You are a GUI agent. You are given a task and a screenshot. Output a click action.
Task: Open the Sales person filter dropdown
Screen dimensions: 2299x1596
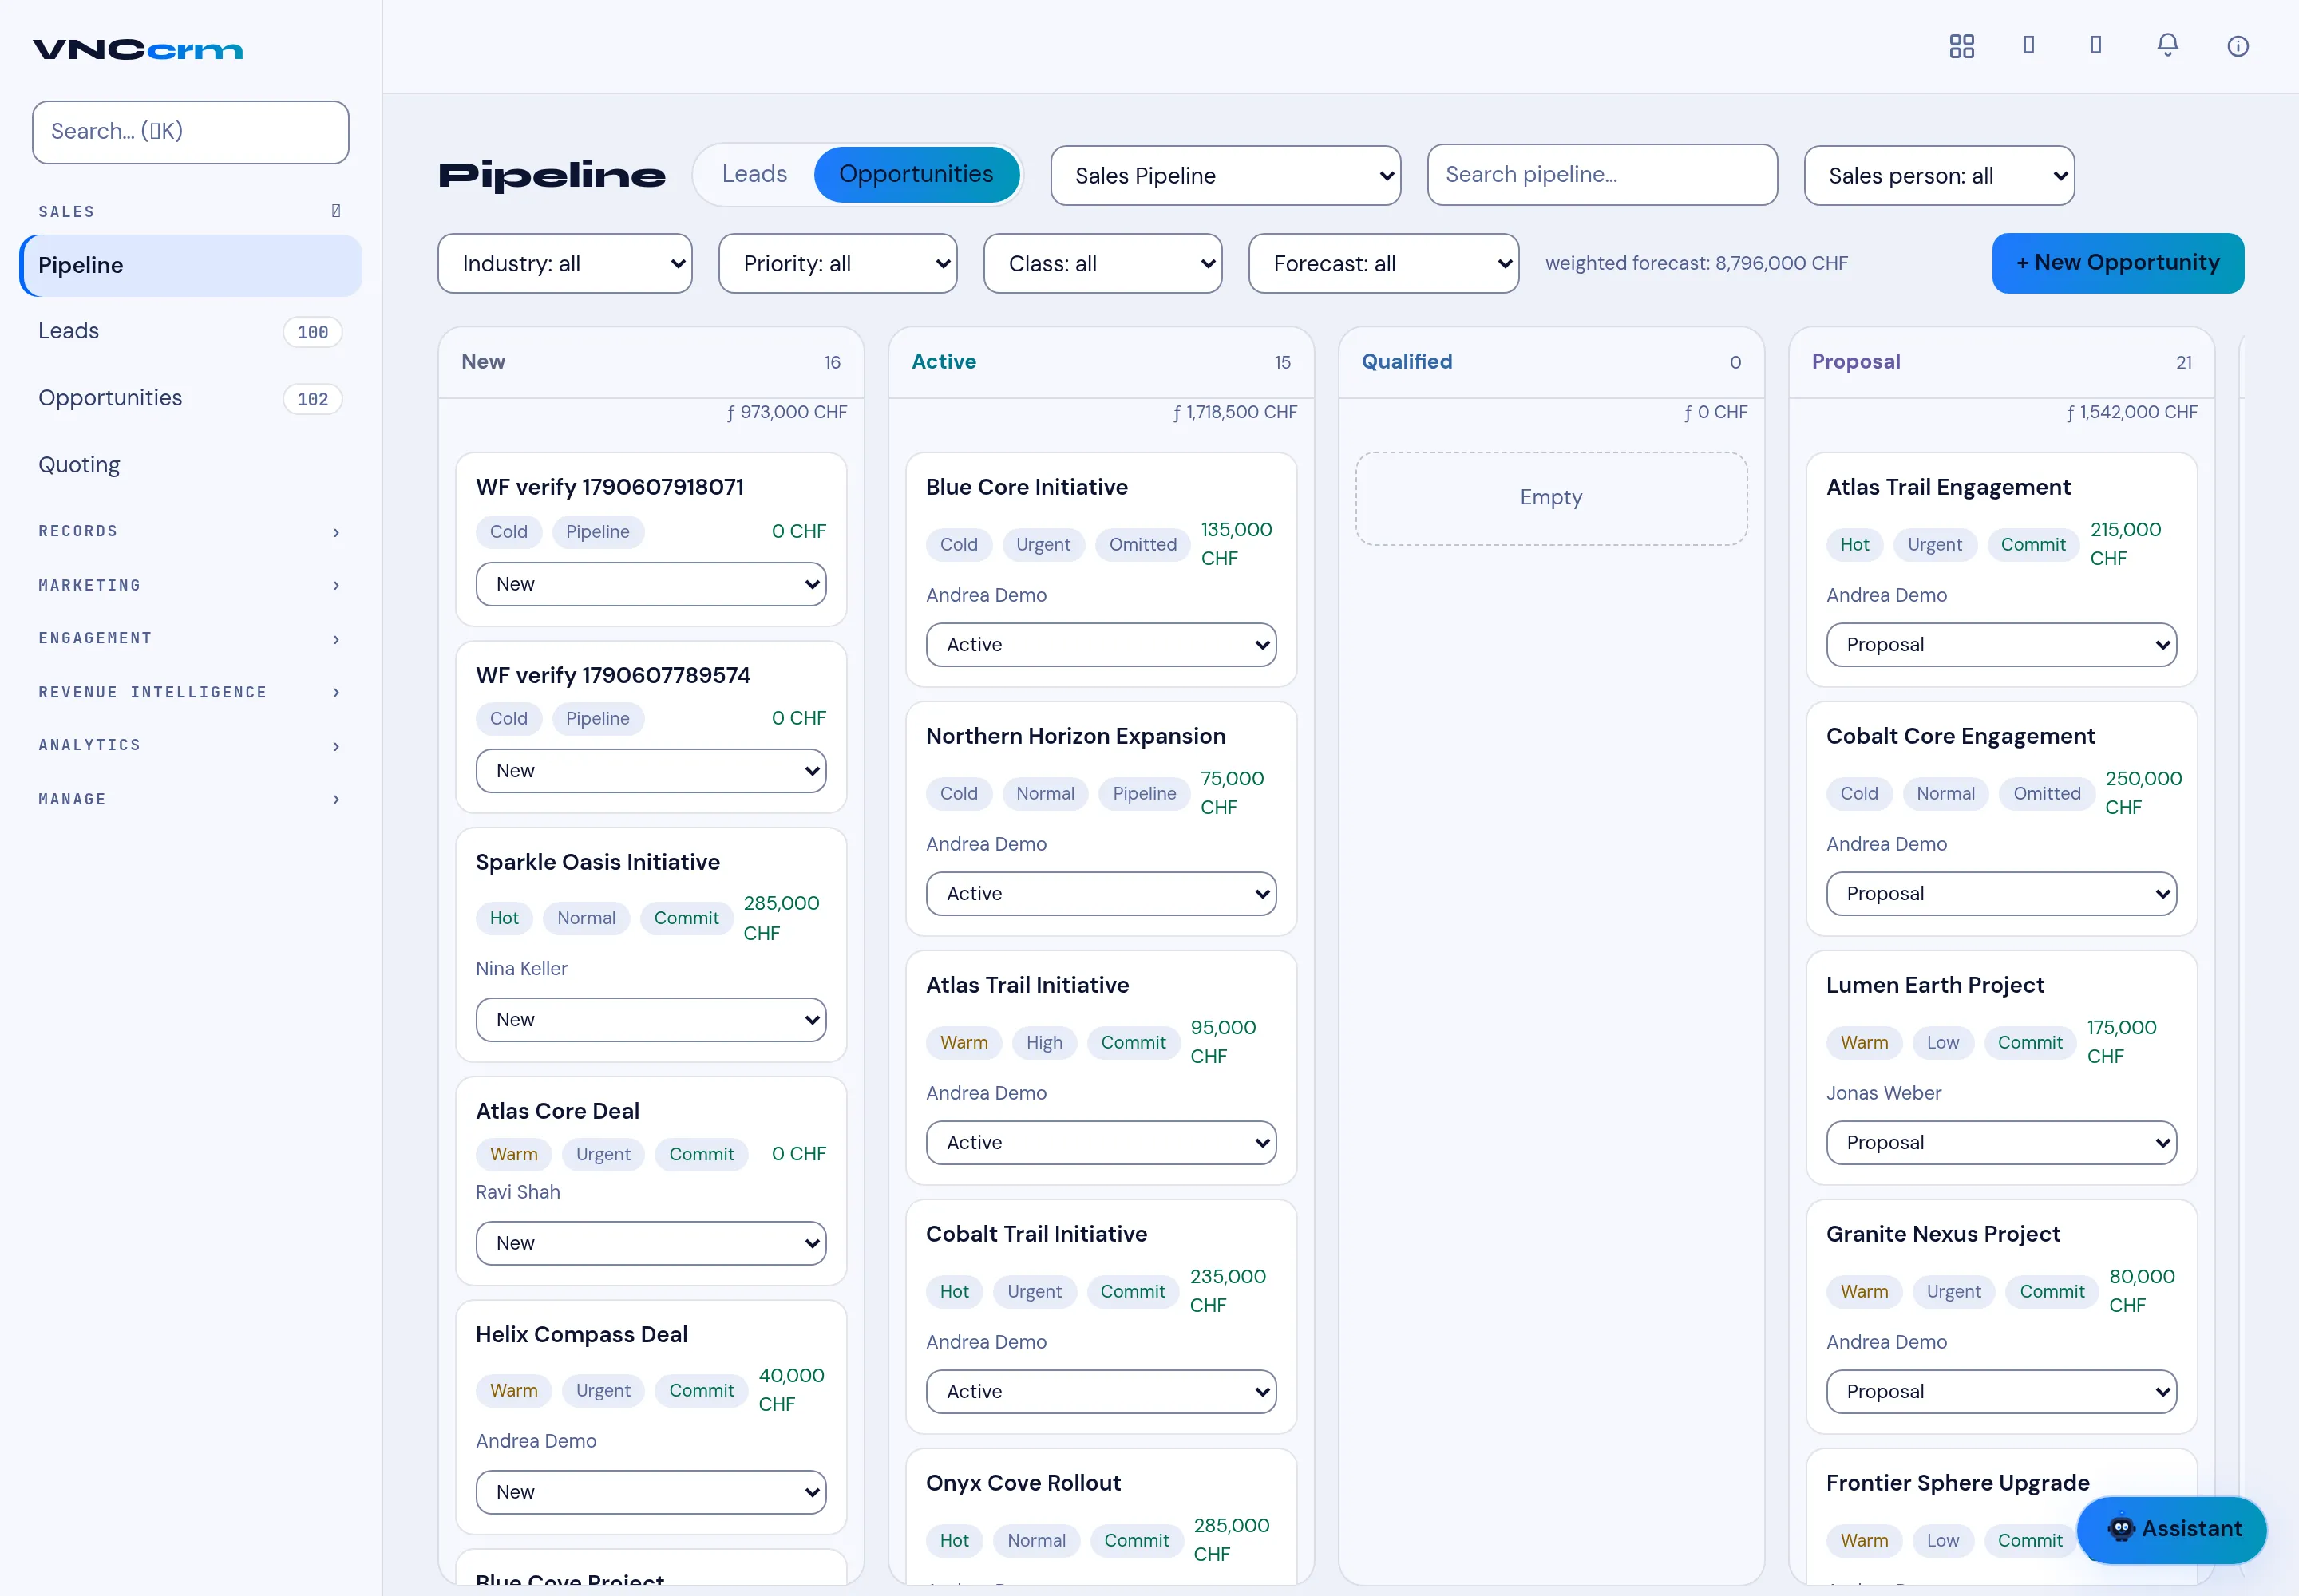pyautogui.click(x=1939, y=175)
